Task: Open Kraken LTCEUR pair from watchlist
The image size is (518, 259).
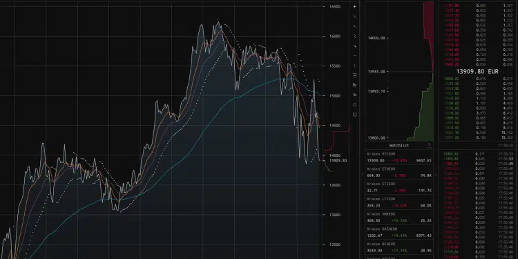Action: click(399, 202)
